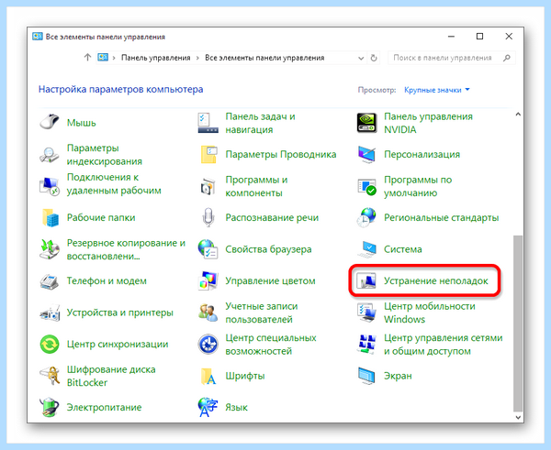The image size is (551, 450).
Task: Open the Устройства и принтеры icon
Action: tap(50, 313)
